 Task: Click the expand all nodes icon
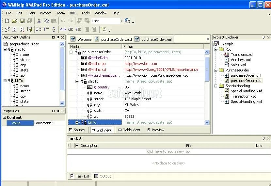coord(39,29)
